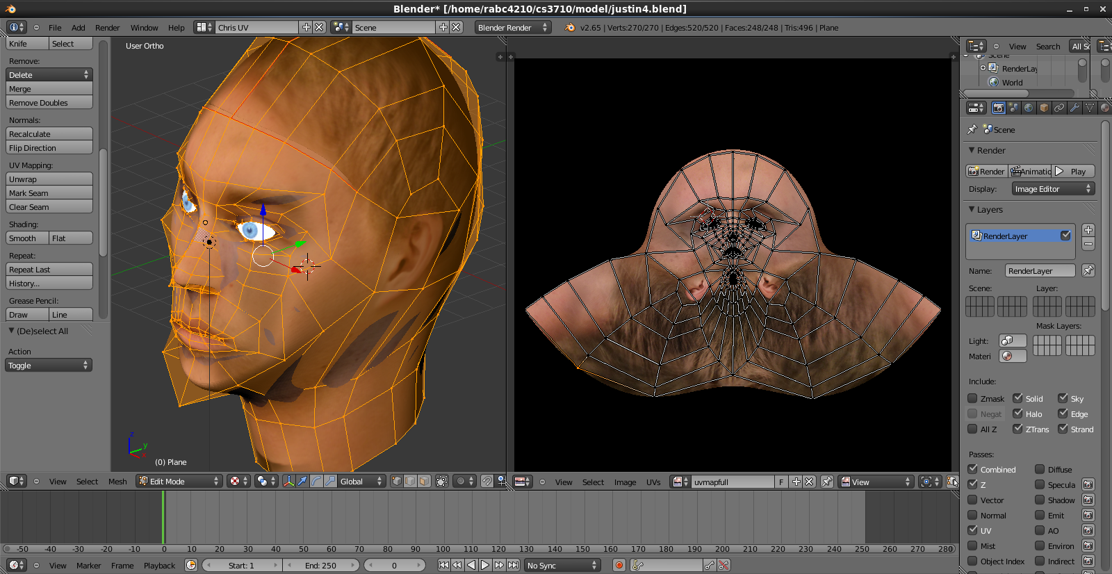1112x574 pixels.
Task: Play animation forward in timeline
Action: [x=485, y=565]
